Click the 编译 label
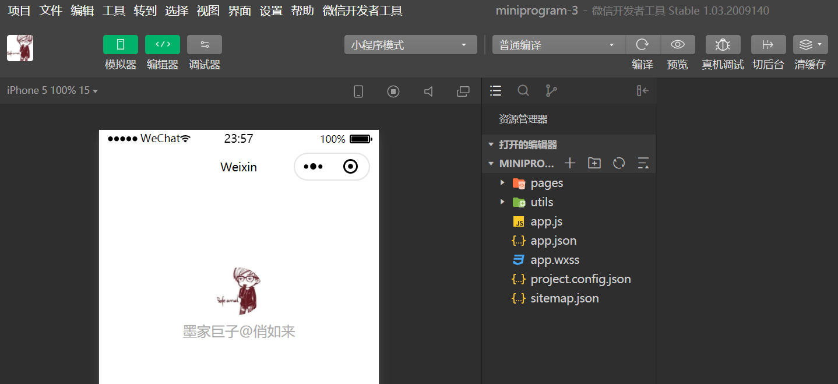This screenshot has width=838, height=384. point(643,65)
